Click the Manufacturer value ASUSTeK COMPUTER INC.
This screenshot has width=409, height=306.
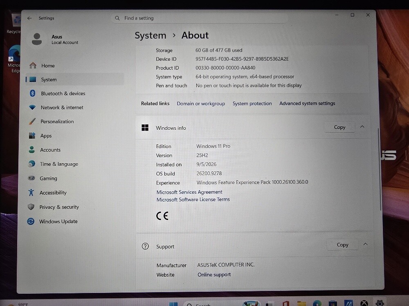click(x=226, y=265)
